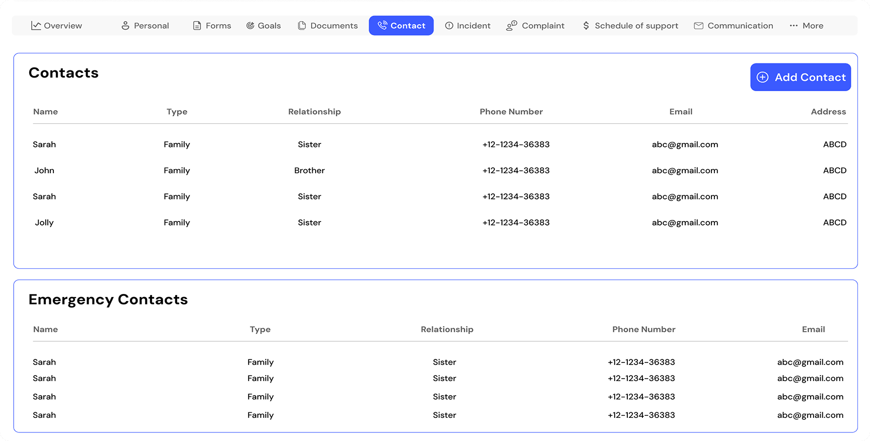Open the Incident tab
This screenshot has width=870, height=441.
(x=468, y=26)
